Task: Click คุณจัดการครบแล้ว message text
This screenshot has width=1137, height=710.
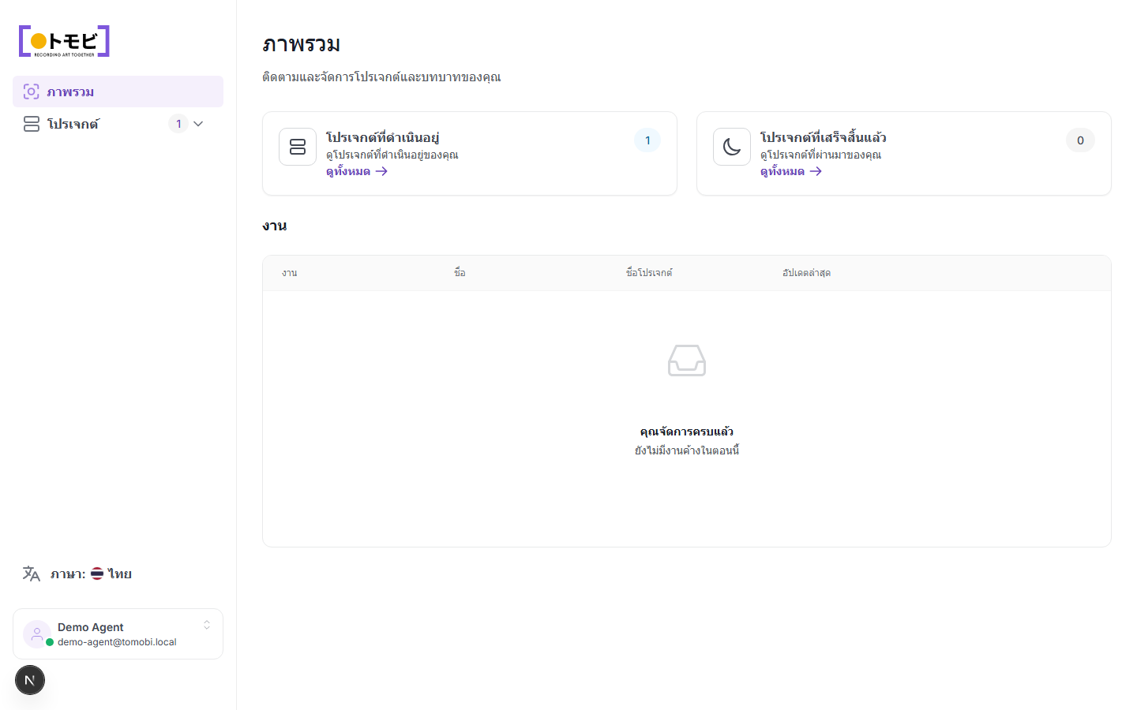Action: [x=687, y=432]
